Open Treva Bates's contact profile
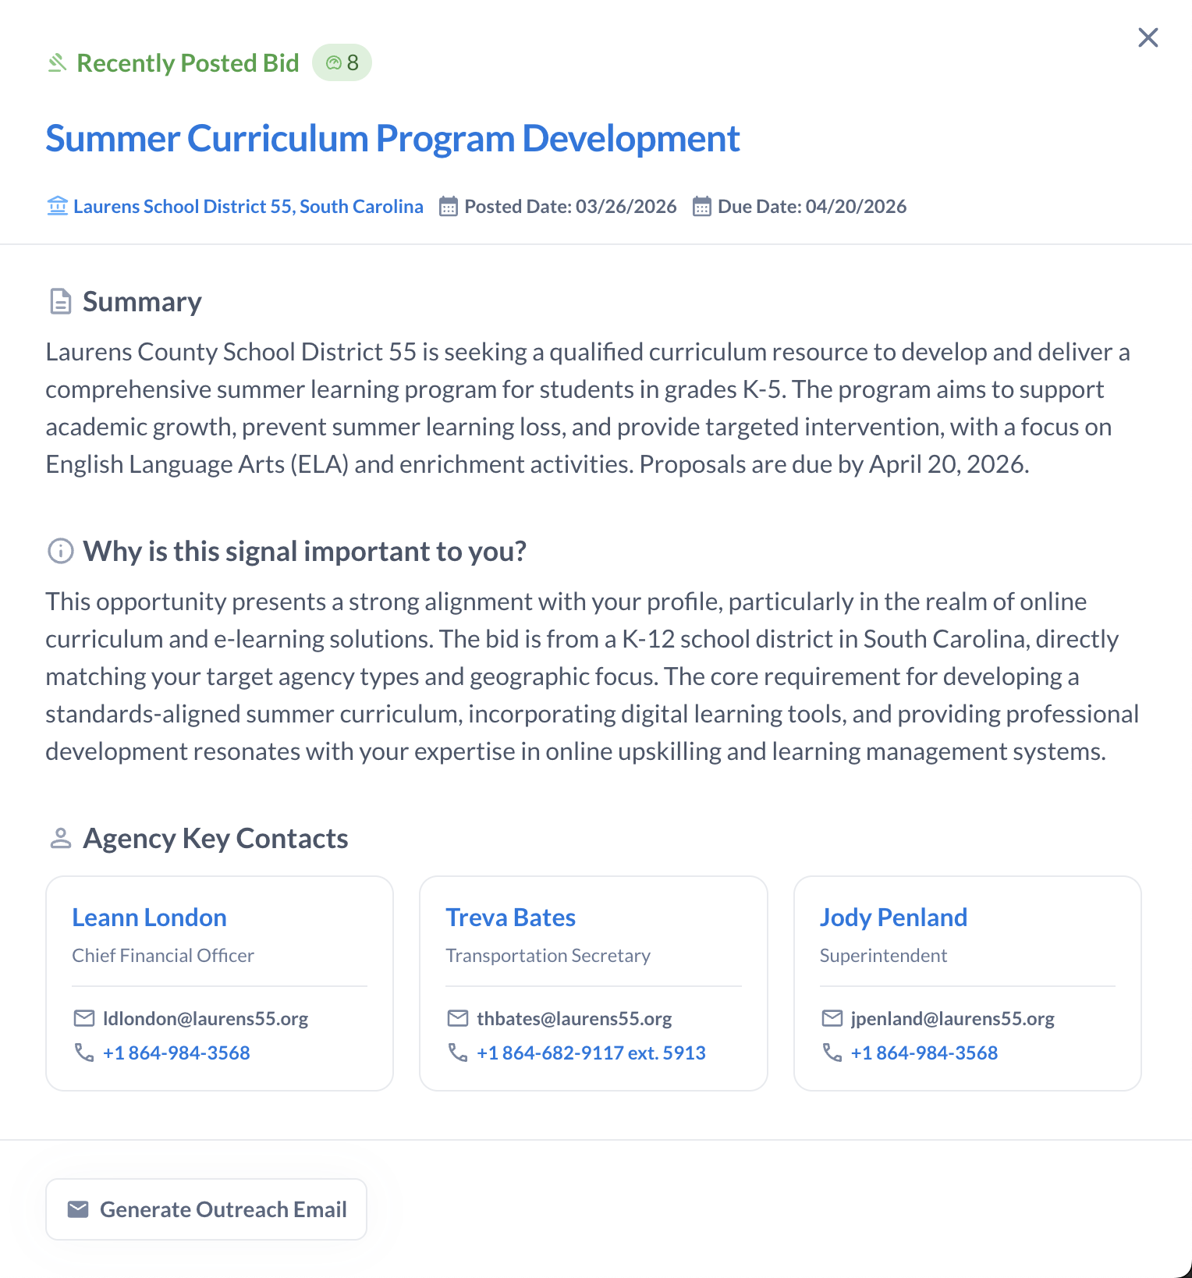Viewport: 1192px width, 1278px height. 510,918
